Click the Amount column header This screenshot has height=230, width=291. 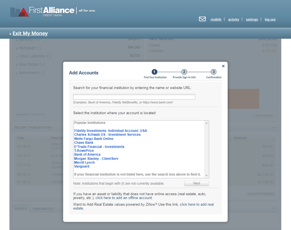coord(240,138)
